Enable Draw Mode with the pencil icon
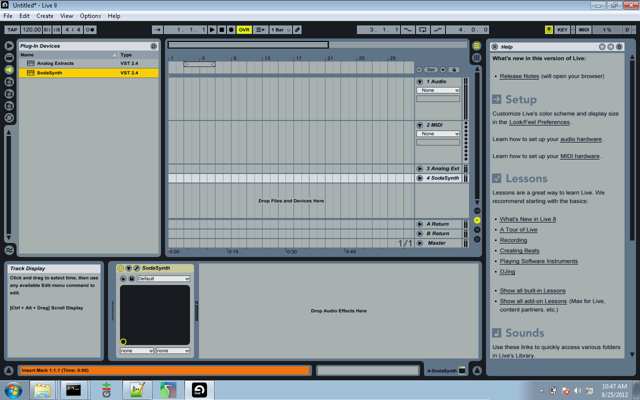This screenshot has width=640, height=400. (297, 29)
